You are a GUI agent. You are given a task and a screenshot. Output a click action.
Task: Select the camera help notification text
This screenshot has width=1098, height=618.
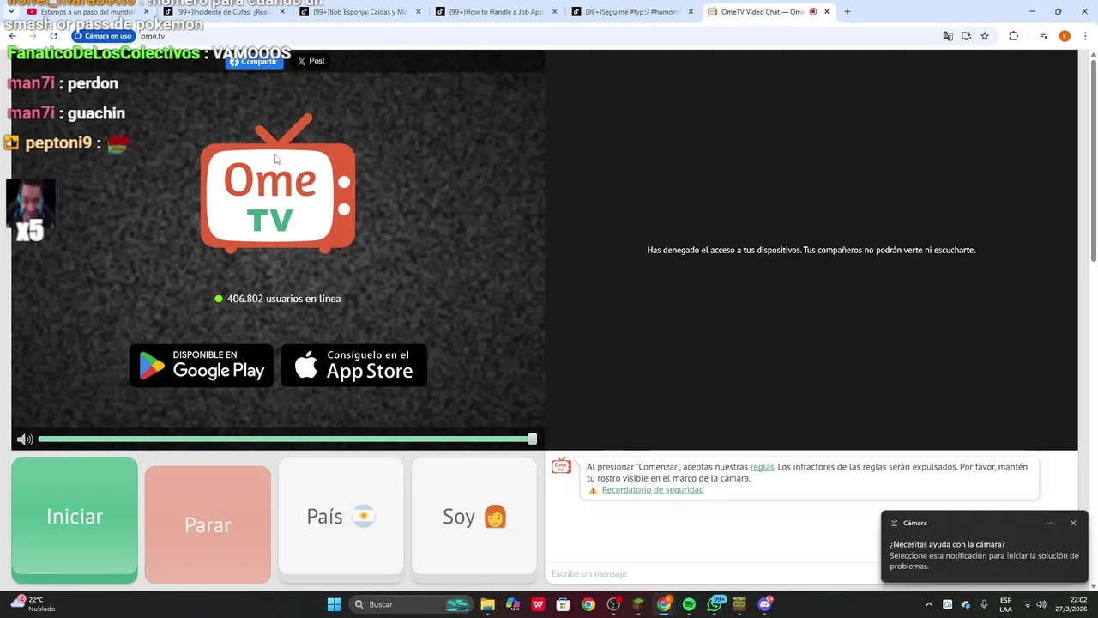(984, 555)
